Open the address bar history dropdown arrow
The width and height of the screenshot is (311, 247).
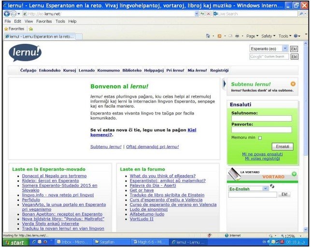pyautogui.click(x=197, y=14)
